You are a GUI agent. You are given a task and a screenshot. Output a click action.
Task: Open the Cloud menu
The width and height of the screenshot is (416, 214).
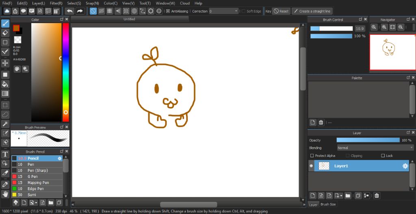click(185, 3)
